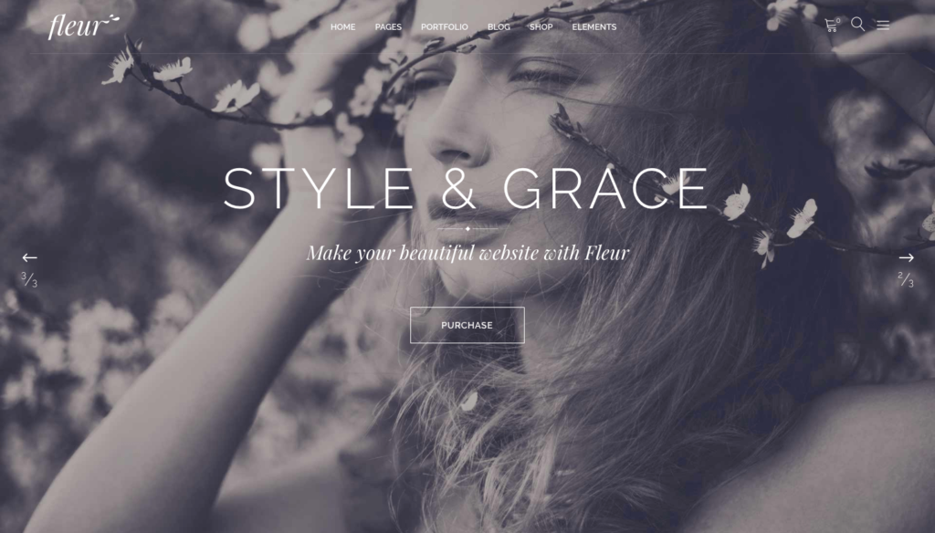Image resolution: width=935 pixels, height=533 pixels.
Task: Open the HOME menu item
Action: point(343,26)
